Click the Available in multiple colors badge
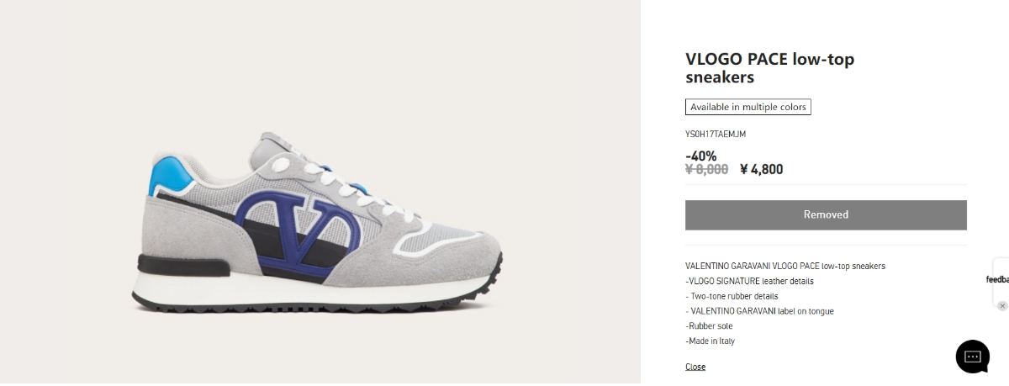The image size is (1009, 386). point(748,107)
